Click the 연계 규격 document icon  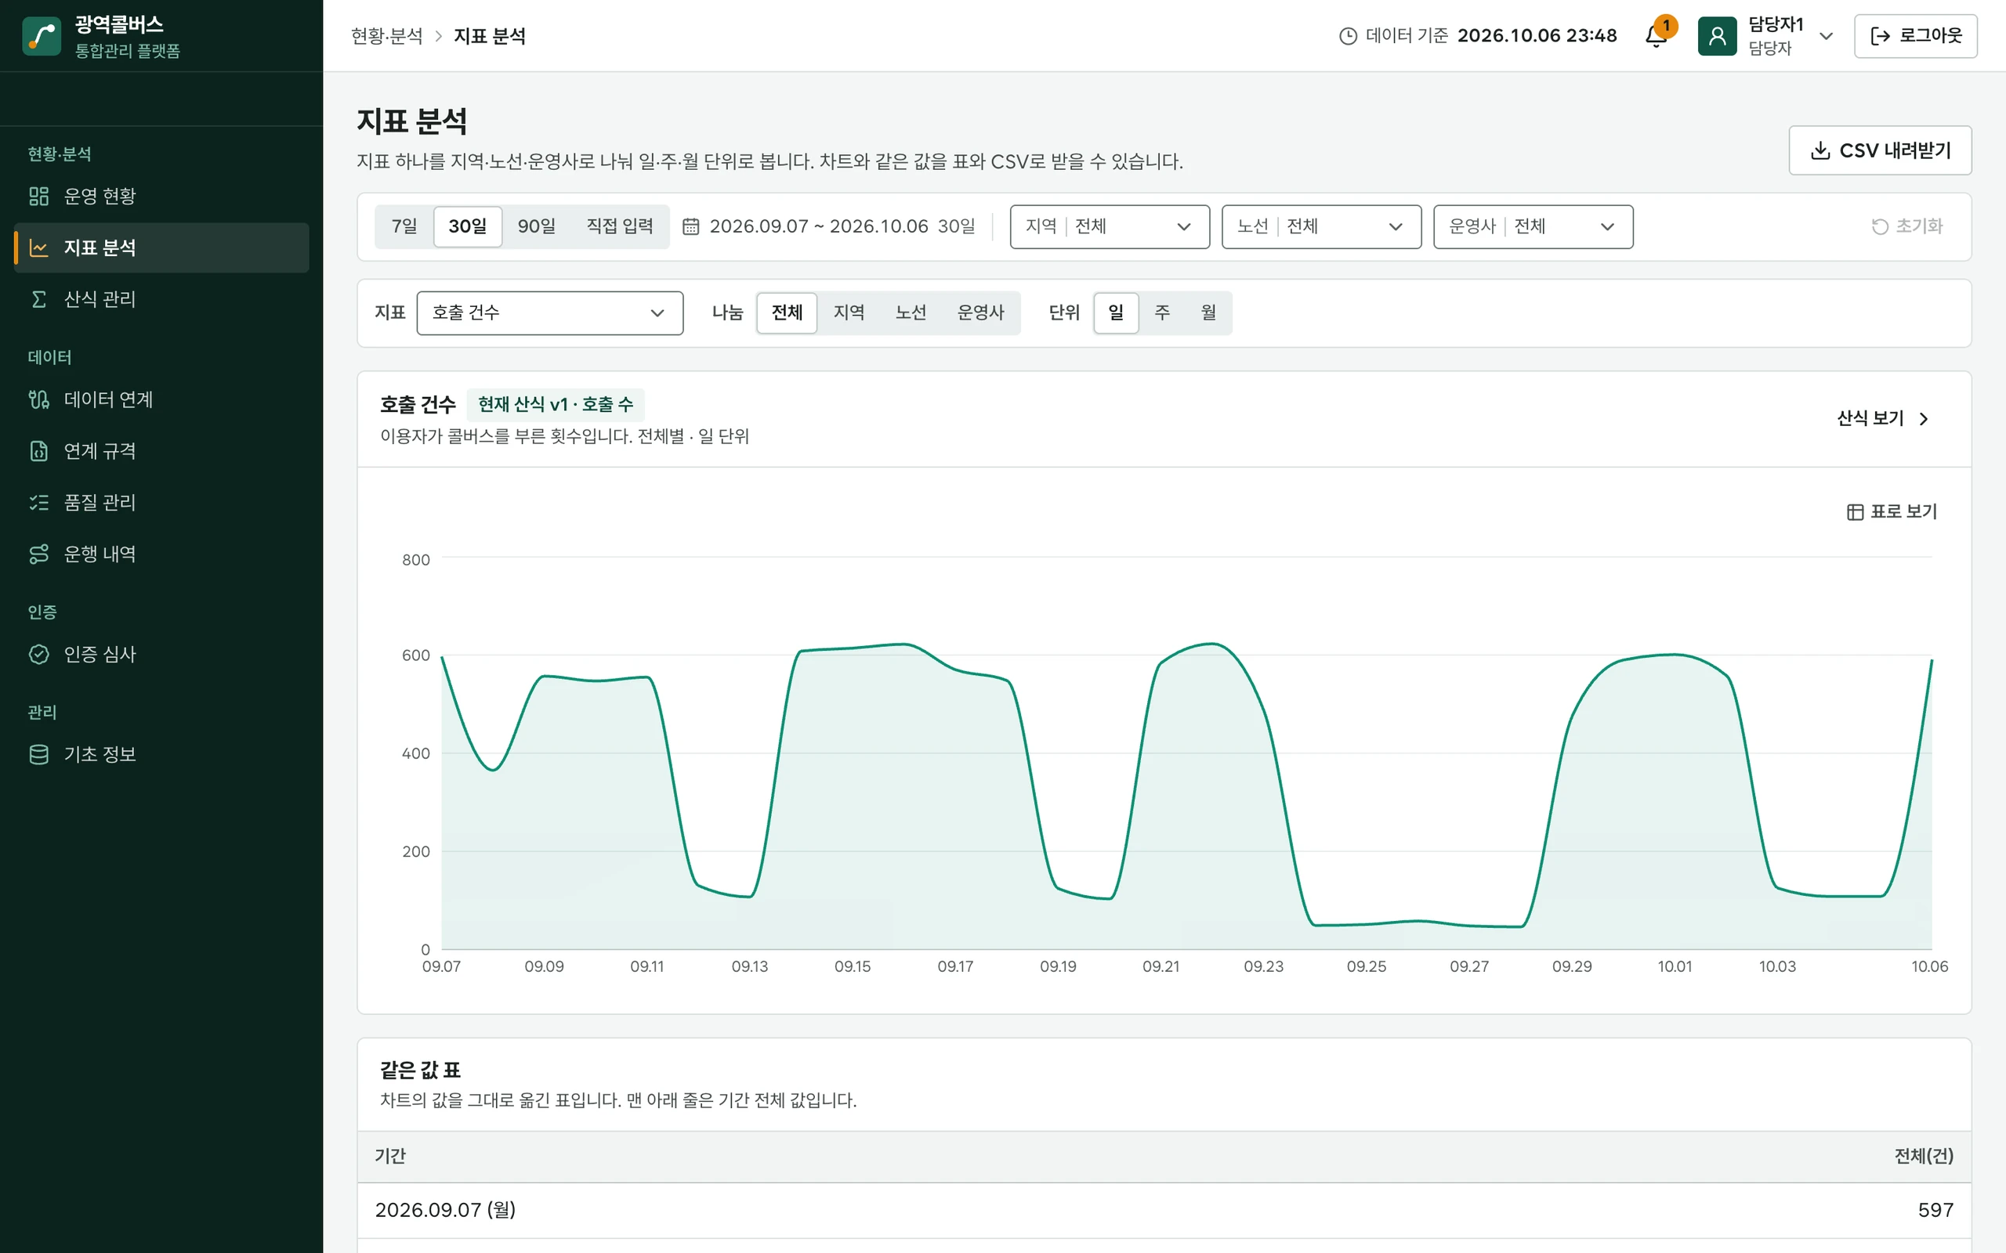39,451
